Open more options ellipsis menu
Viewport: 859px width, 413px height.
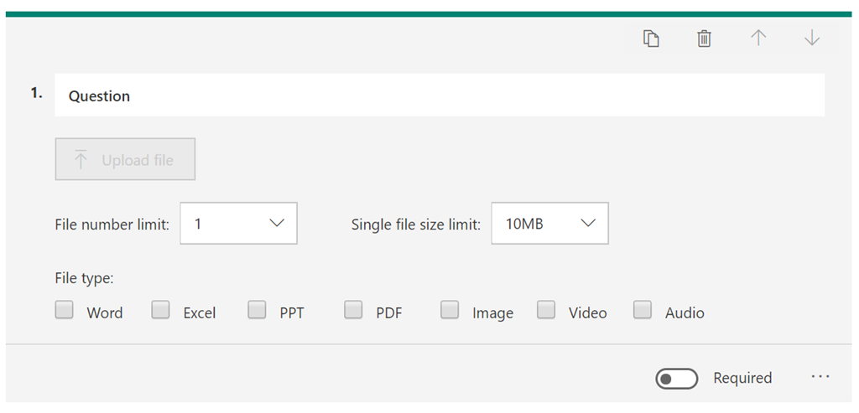(820, 377)
